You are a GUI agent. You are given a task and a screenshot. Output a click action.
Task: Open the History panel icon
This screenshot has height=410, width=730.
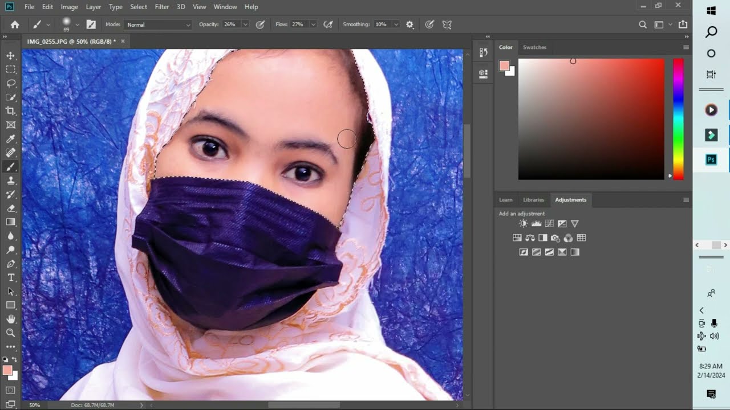coord(483,52)
